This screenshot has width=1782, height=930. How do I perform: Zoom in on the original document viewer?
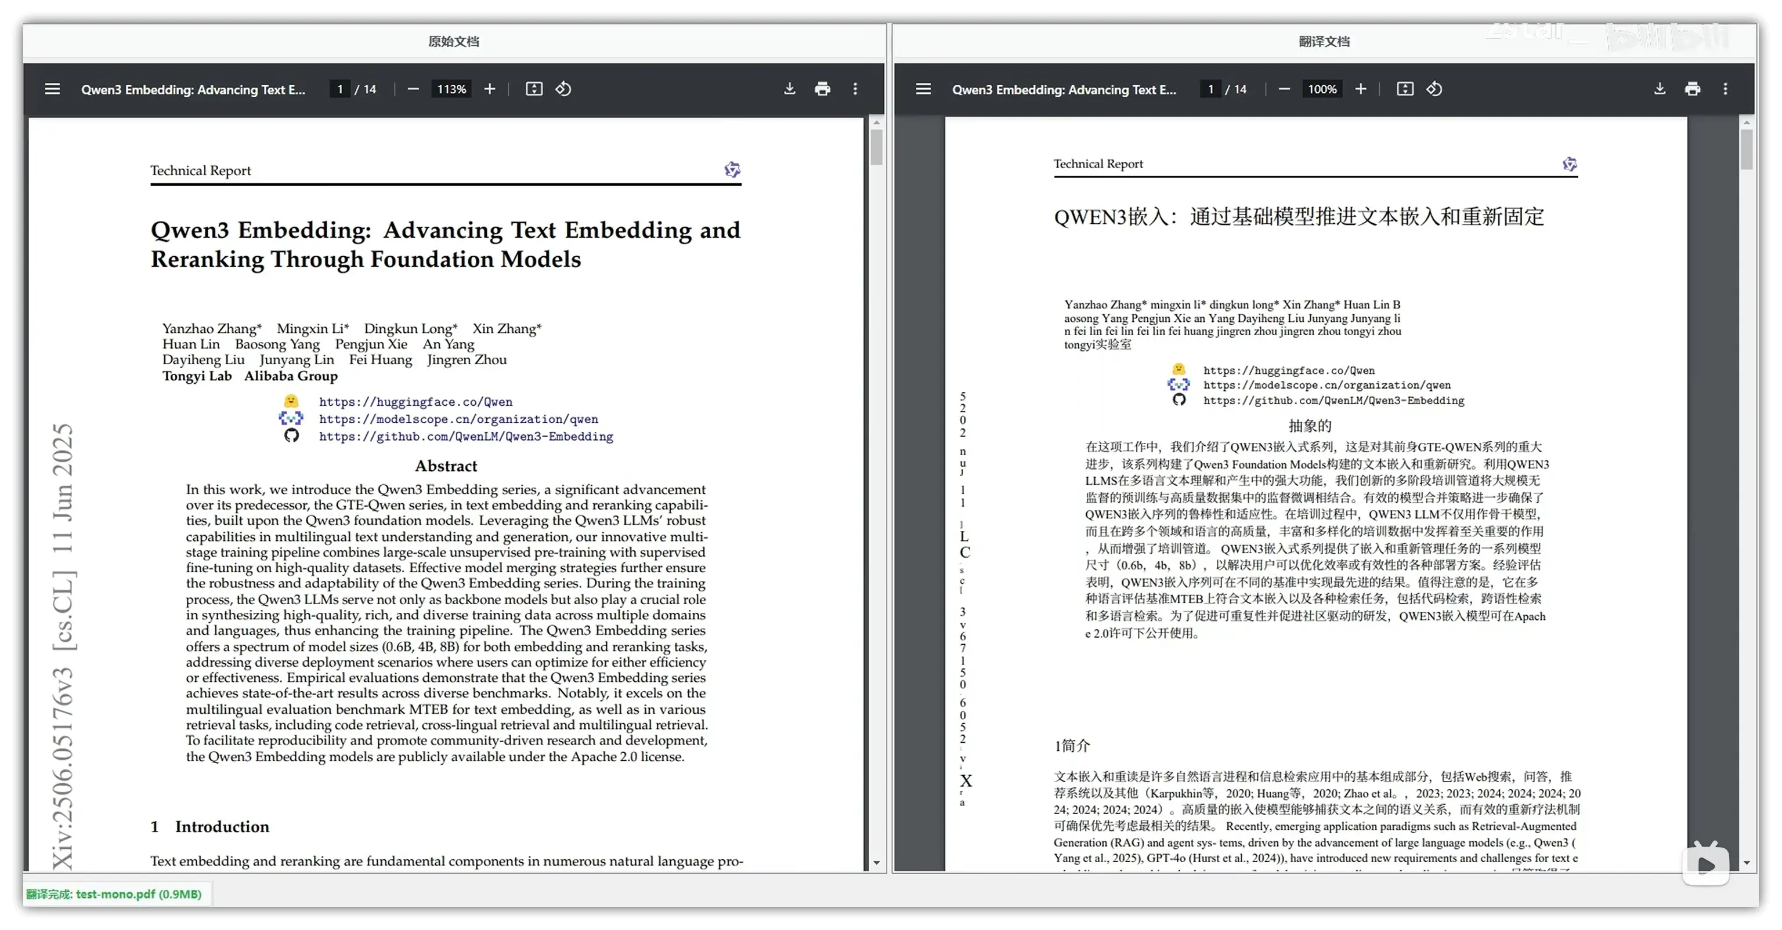[490, 89]
